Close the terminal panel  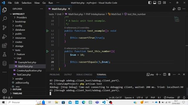184,75
